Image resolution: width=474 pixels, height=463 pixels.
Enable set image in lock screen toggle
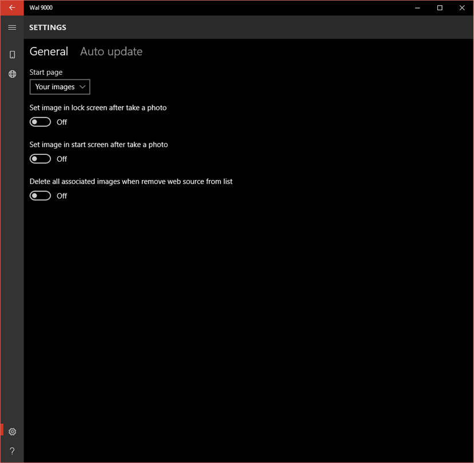coord(40,122)
